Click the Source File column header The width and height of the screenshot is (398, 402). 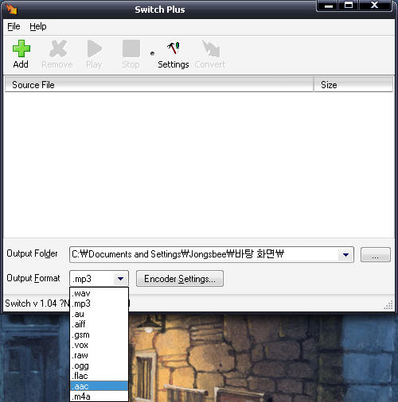[159, 85]
